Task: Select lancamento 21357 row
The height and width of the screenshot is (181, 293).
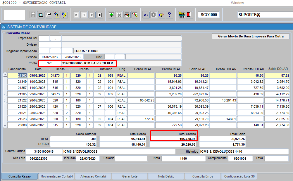Action: click(17, 88)
